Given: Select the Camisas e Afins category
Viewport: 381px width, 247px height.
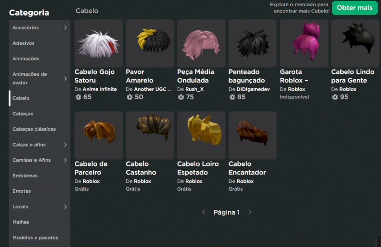Looking at the screenshot, I should pyautogui.click(x=40, y=160).
